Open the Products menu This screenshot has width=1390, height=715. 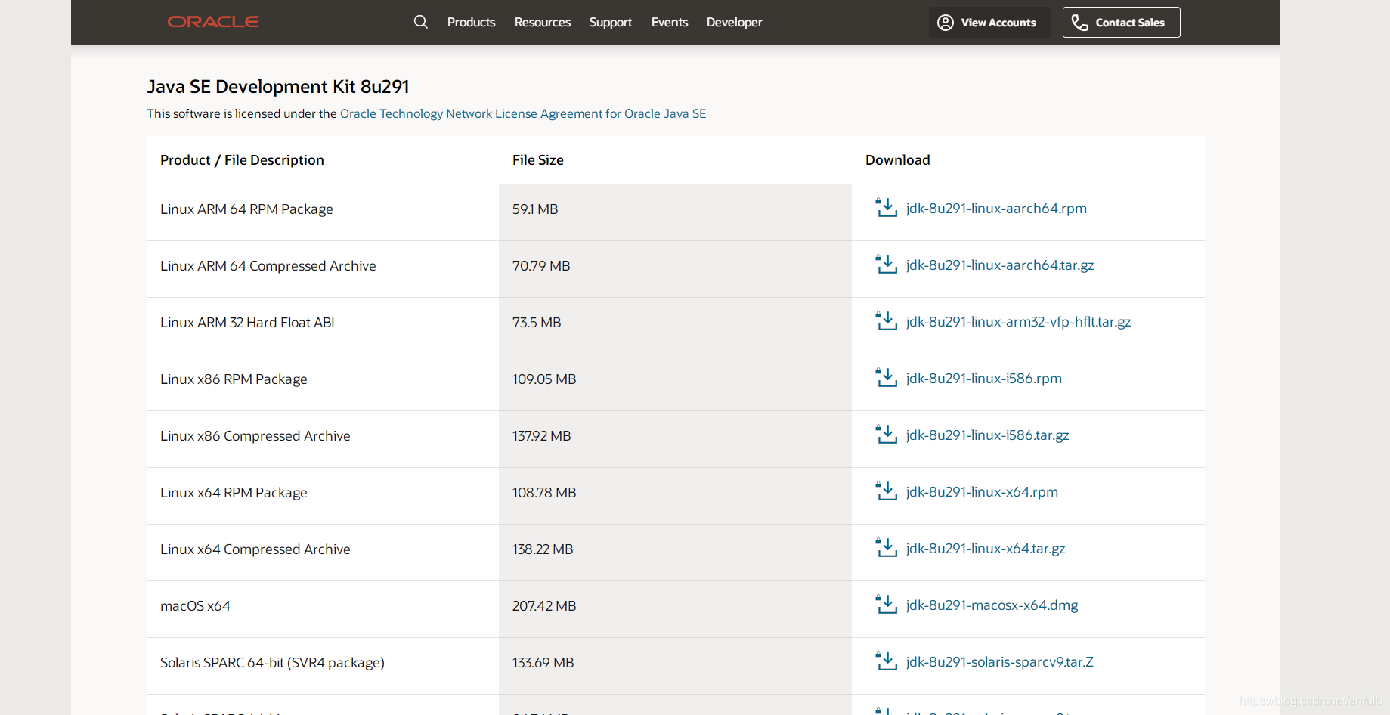[471, 23]
